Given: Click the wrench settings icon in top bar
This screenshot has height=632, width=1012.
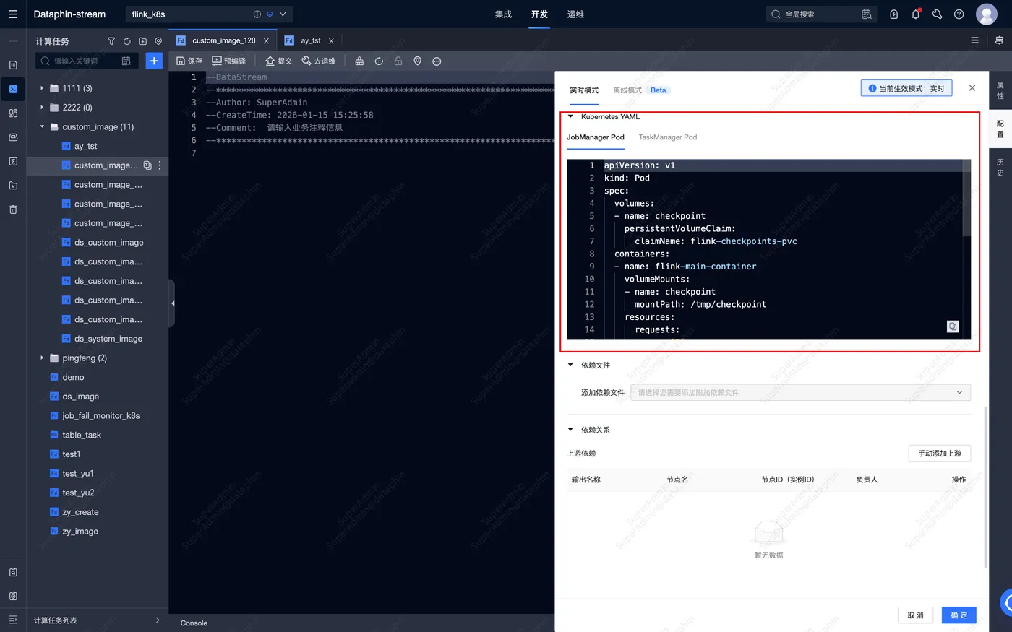Looking at the screenshot, I should coord(938,14).
